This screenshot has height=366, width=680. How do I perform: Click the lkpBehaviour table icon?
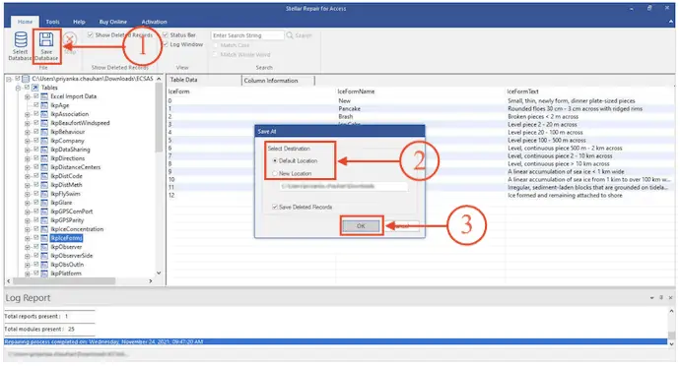tap(44, 132)
